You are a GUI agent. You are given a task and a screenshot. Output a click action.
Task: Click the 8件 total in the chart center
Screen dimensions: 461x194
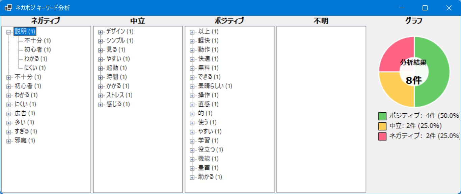[414, 81]
